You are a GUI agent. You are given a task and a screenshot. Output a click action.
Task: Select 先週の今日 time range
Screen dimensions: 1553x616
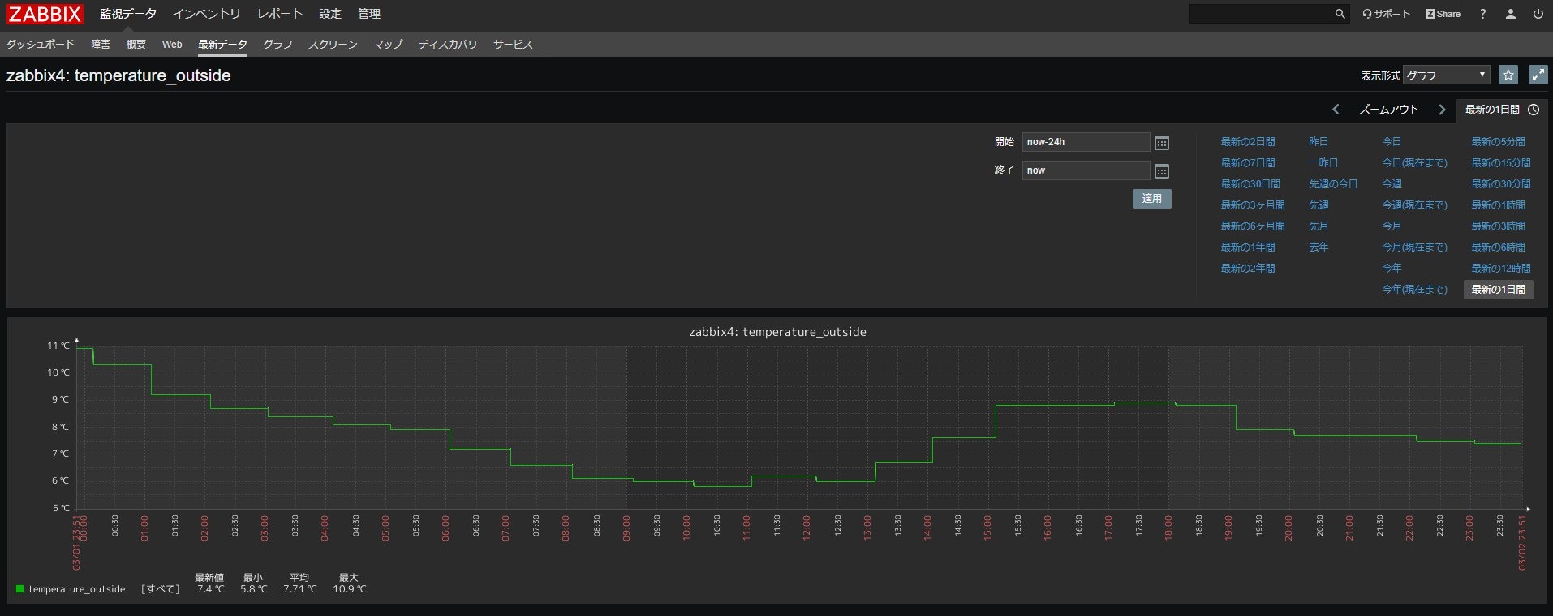click(1333, 184)
